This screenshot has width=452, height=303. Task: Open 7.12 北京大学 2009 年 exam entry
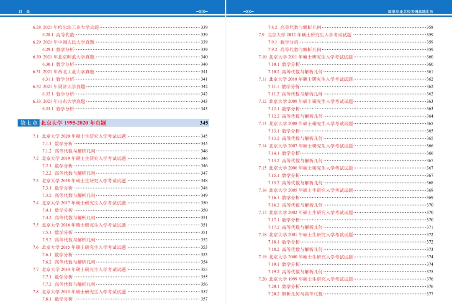pos(346,101)
